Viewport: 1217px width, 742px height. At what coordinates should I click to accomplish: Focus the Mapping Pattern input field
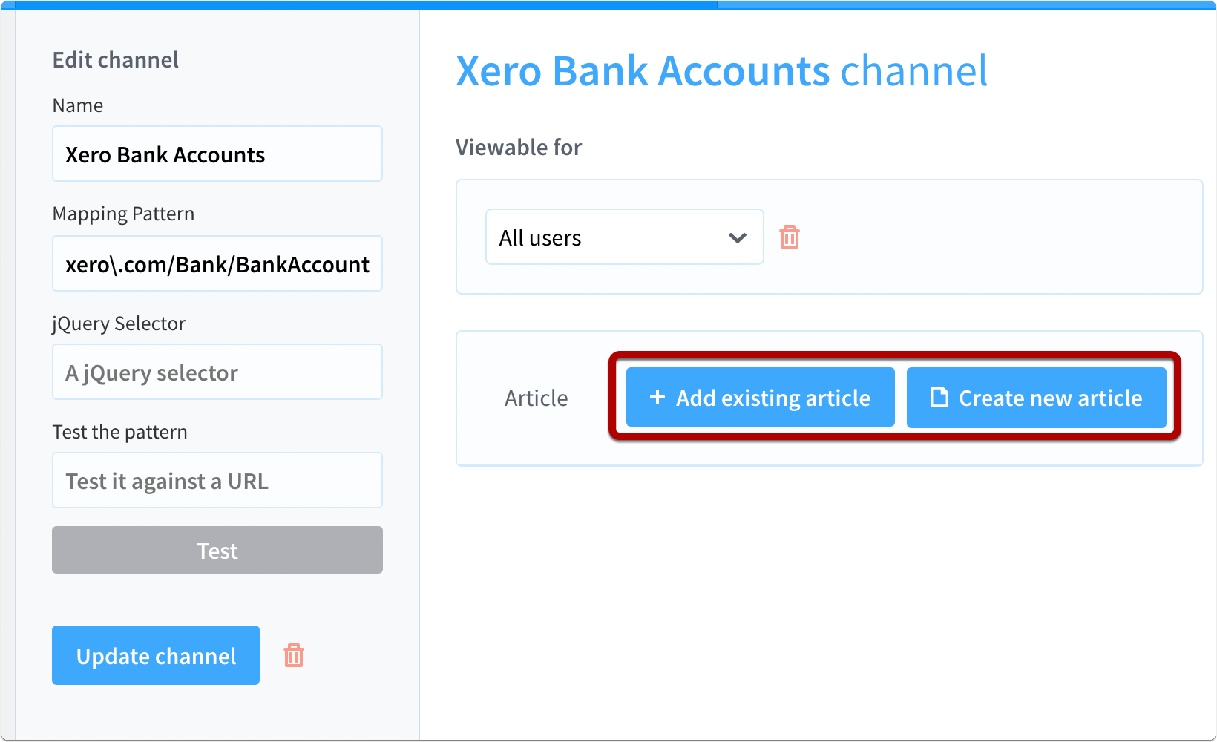[217, 263]
